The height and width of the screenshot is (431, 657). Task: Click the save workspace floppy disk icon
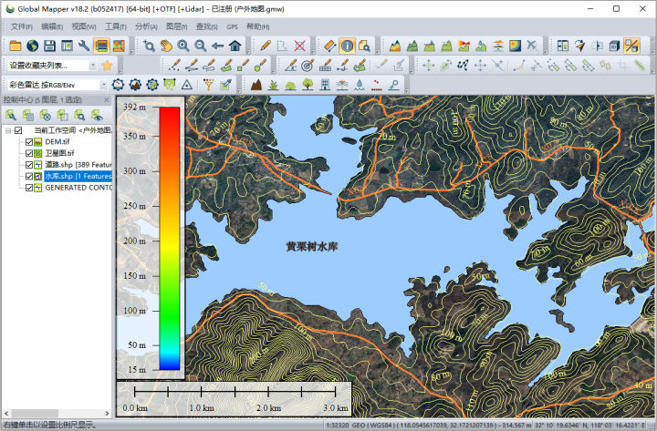pos(50,46)
